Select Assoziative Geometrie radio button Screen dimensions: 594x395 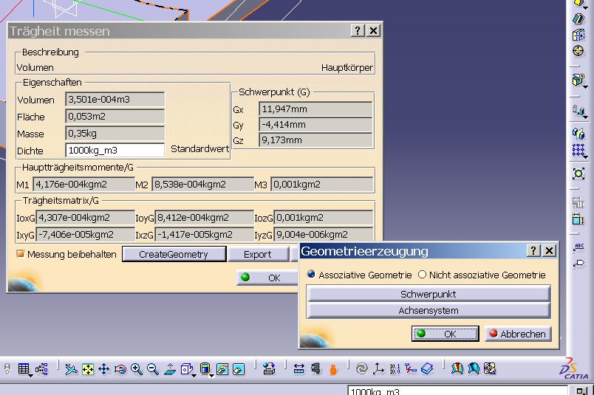pos(311,274)
